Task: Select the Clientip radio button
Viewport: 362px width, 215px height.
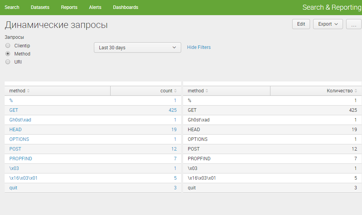Action: point(8,45)
